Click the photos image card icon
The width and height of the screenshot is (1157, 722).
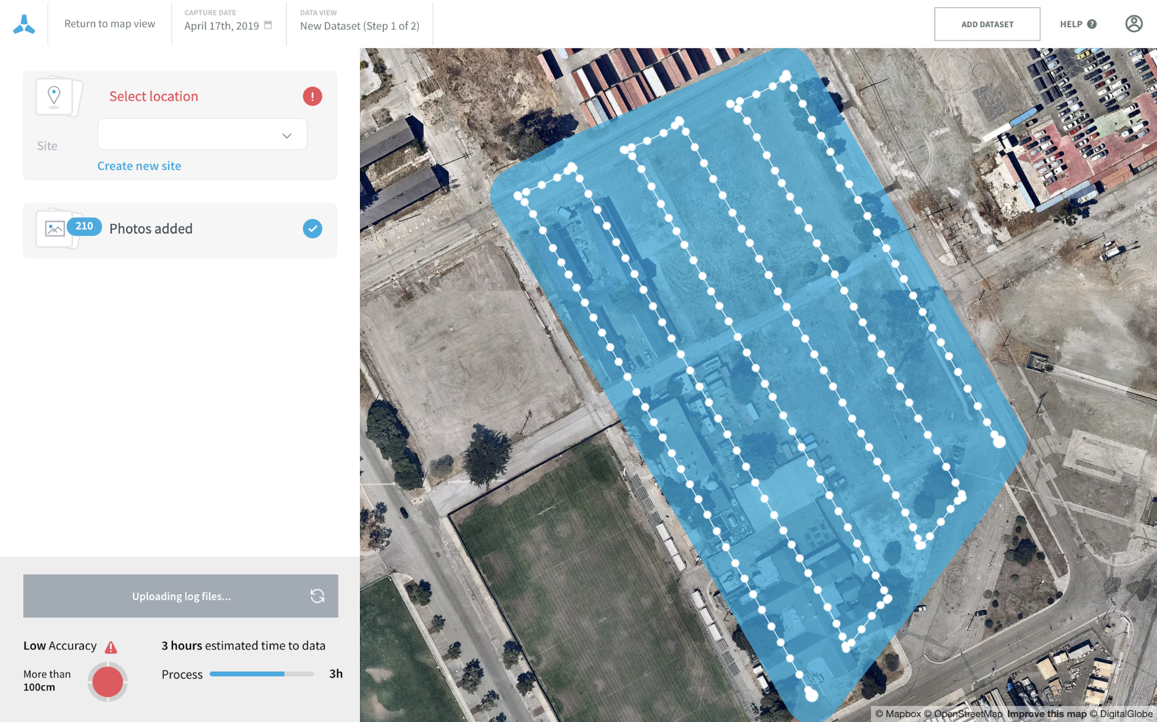[x=54, y=229]
